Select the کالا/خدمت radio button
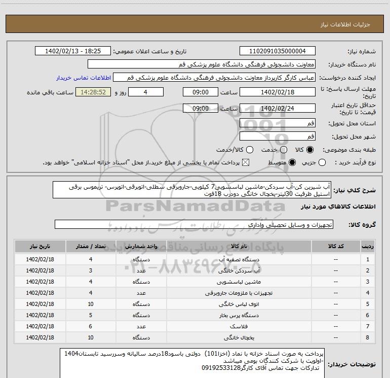390x378 pixels. [250, 150]
